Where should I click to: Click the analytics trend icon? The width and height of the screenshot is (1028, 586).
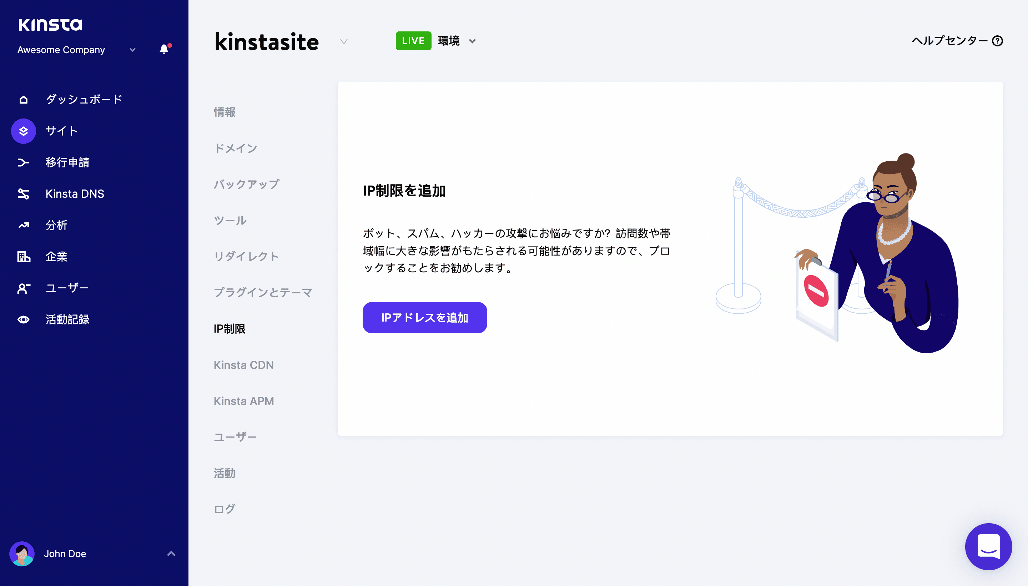coord(23,225)
